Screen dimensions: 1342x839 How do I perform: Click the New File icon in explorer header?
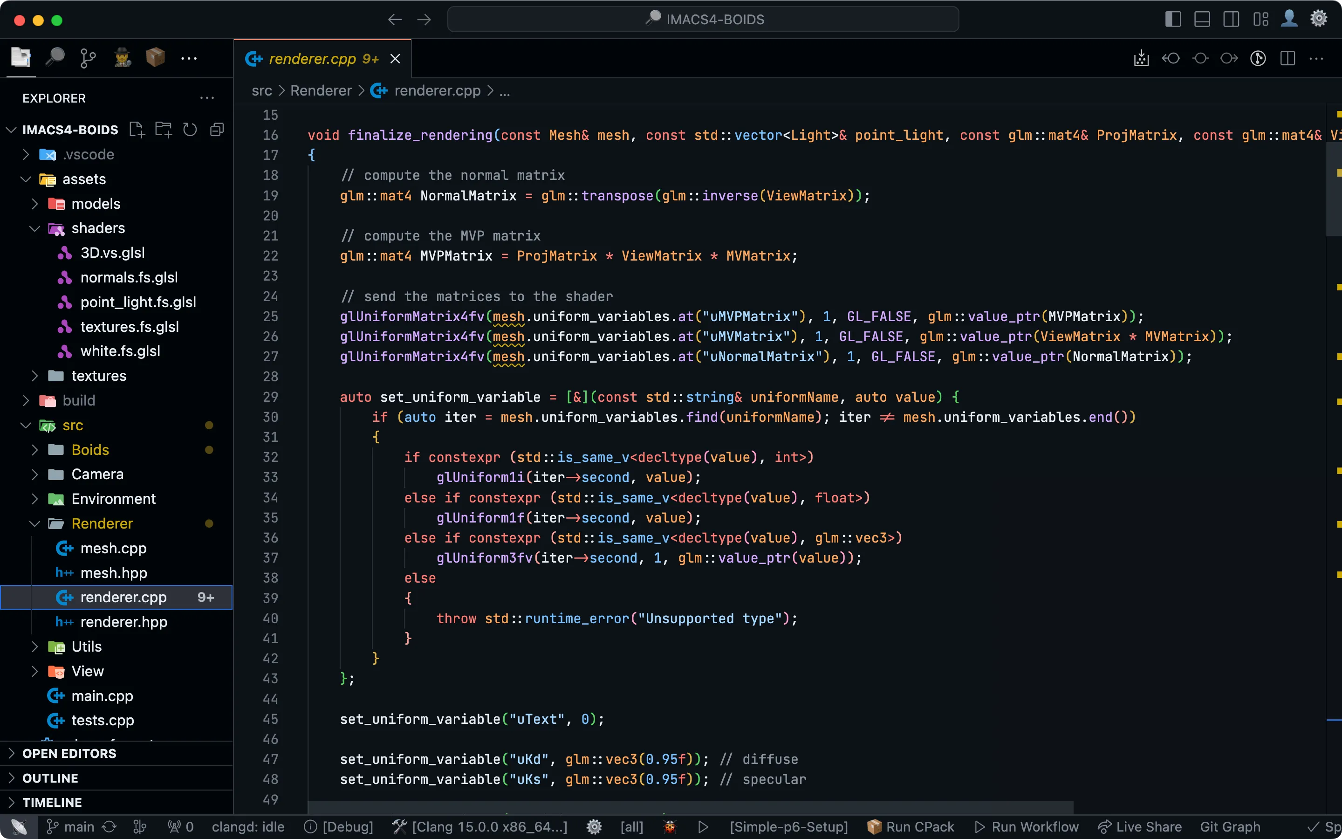137,130
